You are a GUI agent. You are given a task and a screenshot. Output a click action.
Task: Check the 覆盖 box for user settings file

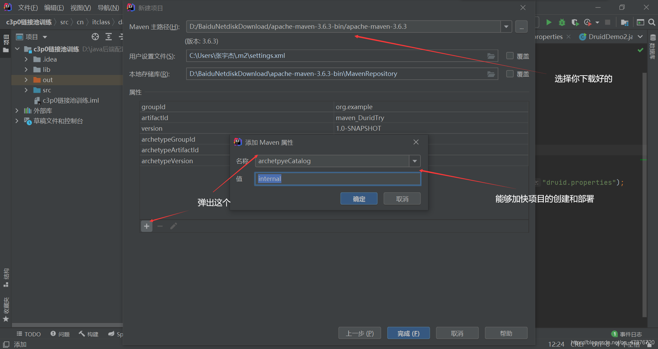[x=510, y=56]
